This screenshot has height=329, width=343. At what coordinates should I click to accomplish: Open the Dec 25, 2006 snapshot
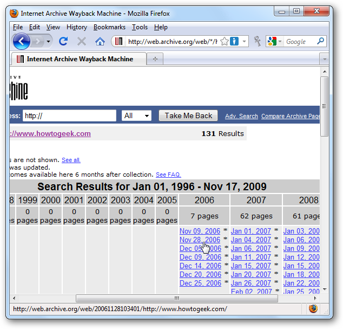[x=200, y=283]
